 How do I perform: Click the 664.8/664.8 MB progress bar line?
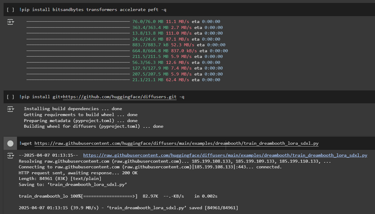click(x=125, y=51)
